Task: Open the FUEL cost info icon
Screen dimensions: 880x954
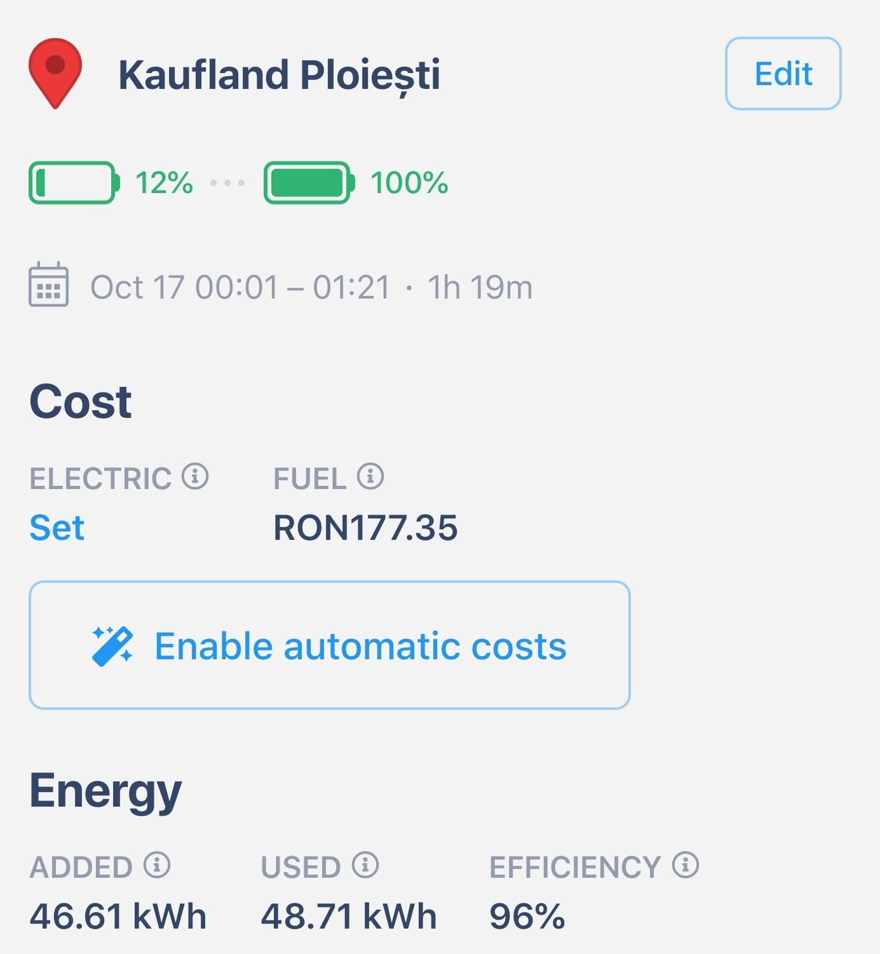Action: [370, 476]
